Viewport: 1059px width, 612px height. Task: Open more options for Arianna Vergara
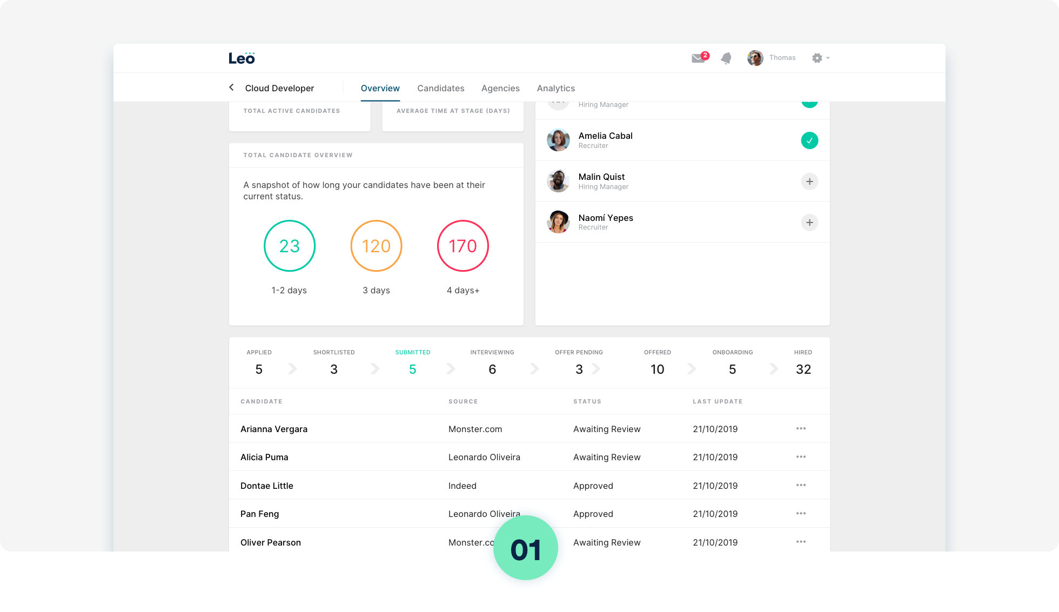[801, 428]
